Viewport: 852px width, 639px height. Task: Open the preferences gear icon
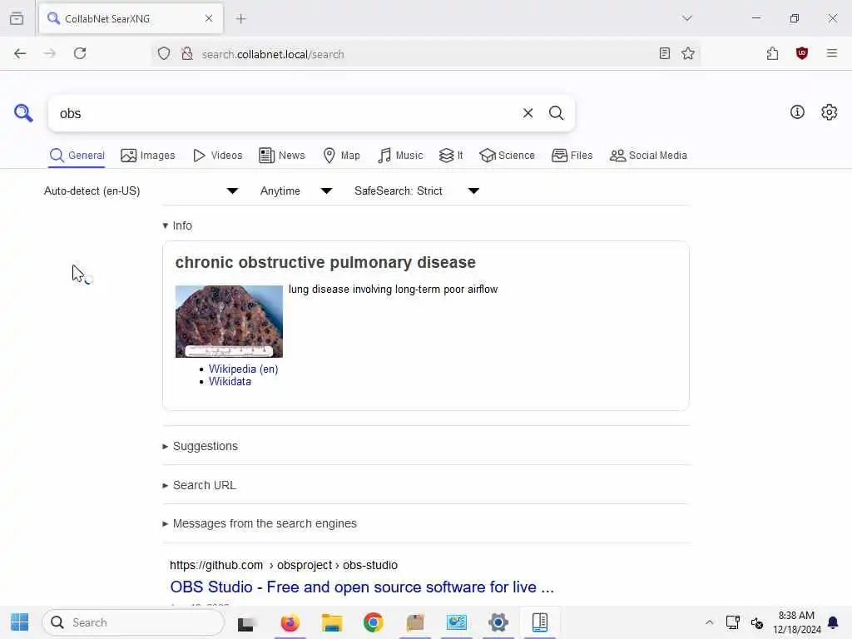[x=829, y=112]
